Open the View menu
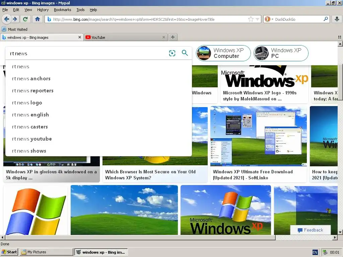 click(28, 10)
